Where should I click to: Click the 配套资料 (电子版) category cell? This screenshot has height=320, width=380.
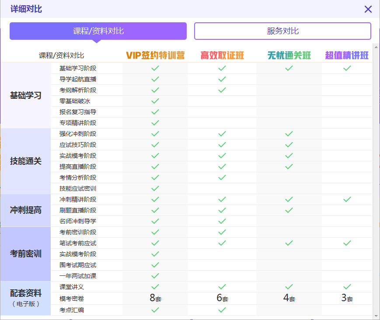[x=26, y=298]
